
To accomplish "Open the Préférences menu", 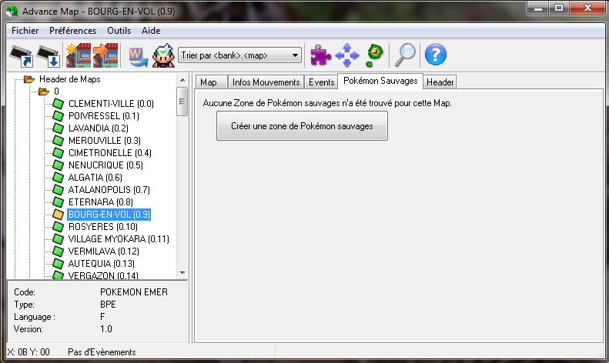I will [x=72, y=31].
